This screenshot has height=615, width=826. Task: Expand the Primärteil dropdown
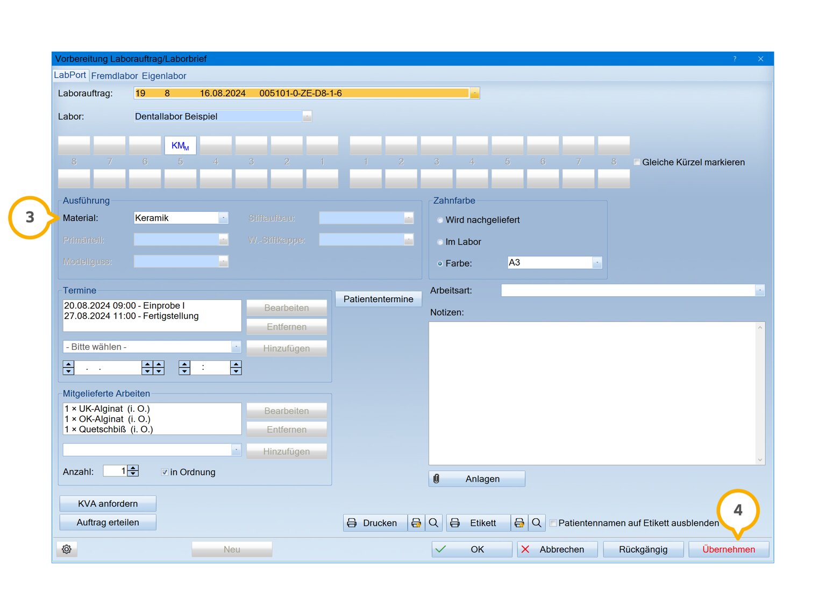coord(224,239)
